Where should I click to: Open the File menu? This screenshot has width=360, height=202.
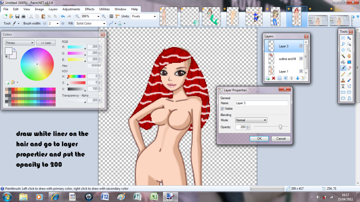pyautogui.click(x=6, y=9)
